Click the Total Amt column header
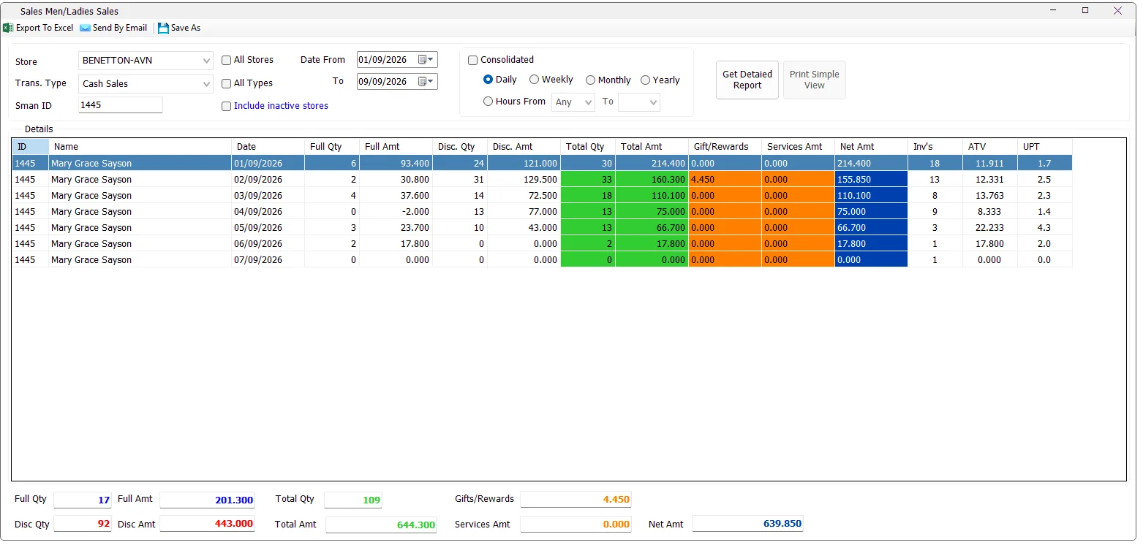Image resolution: width=1143 pixels, height=545 pixels. [x=652, y=147]
